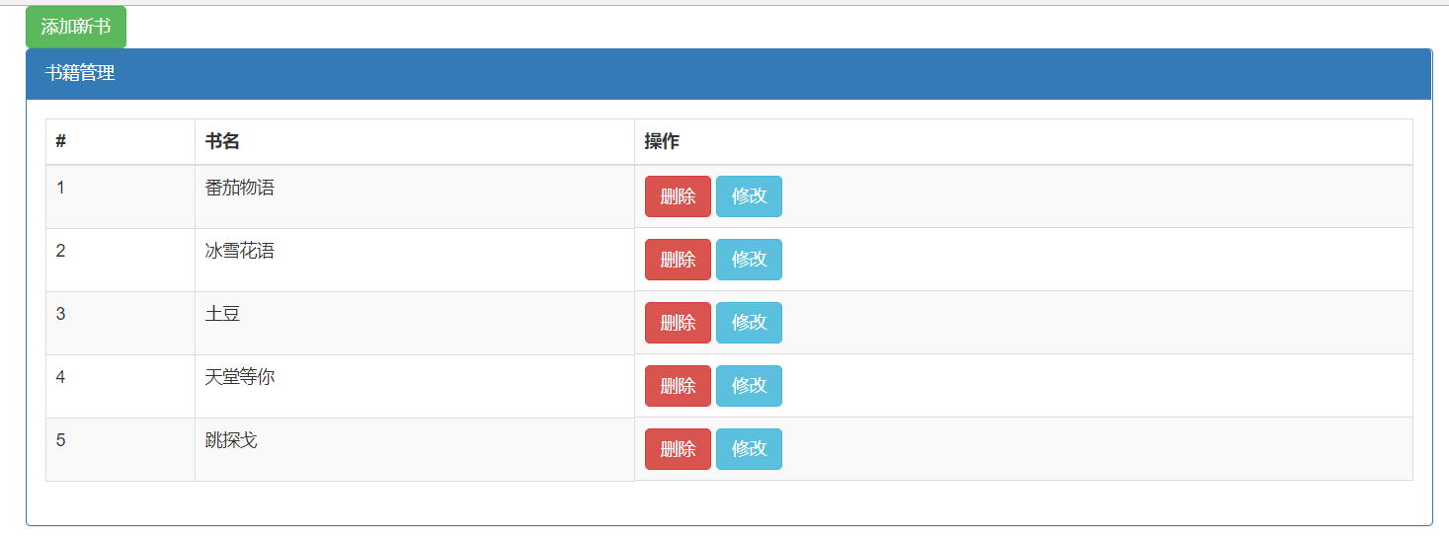This screenshot has width=1449, height=537.
Task: Click the 书籍管理 panel header
Action: (729, 74)
